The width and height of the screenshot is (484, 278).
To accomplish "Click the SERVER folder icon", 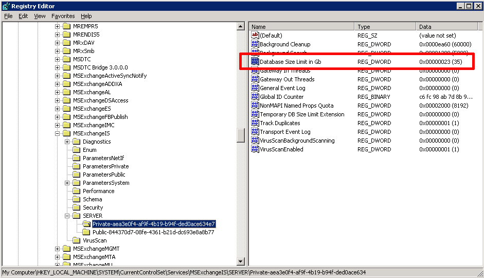I will pyautogui.click(x=76, y=216).
